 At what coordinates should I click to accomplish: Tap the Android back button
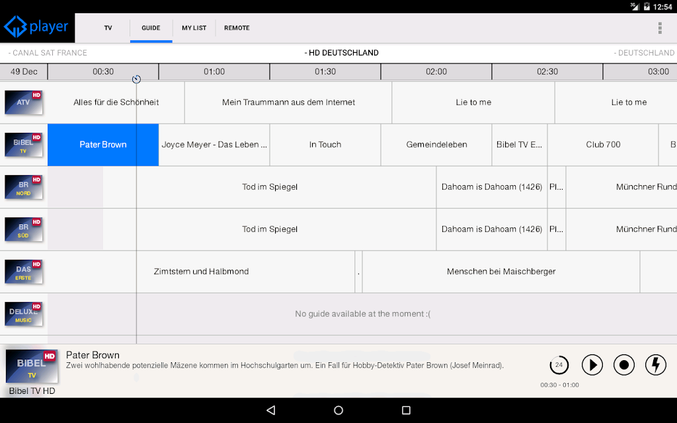[x=270, y=410]
